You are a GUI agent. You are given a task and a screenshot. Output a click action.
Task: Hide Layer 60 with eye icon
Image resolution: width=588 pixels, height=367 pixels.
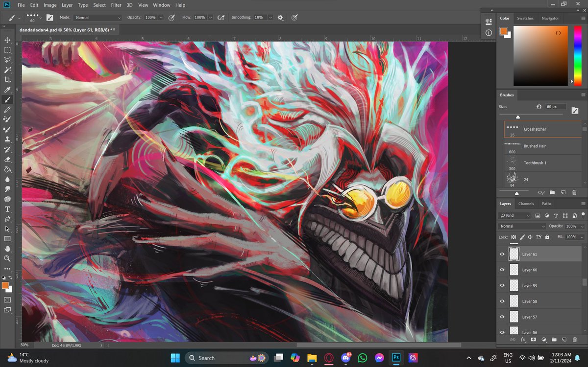pyautogui.click(x=502, y=270)
